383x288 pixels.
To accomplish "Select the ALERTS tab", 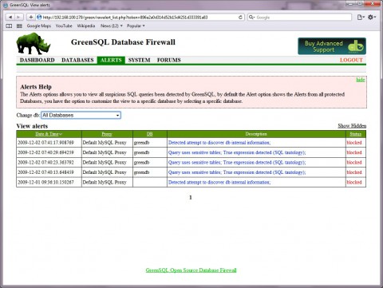I will coord(111,60).
